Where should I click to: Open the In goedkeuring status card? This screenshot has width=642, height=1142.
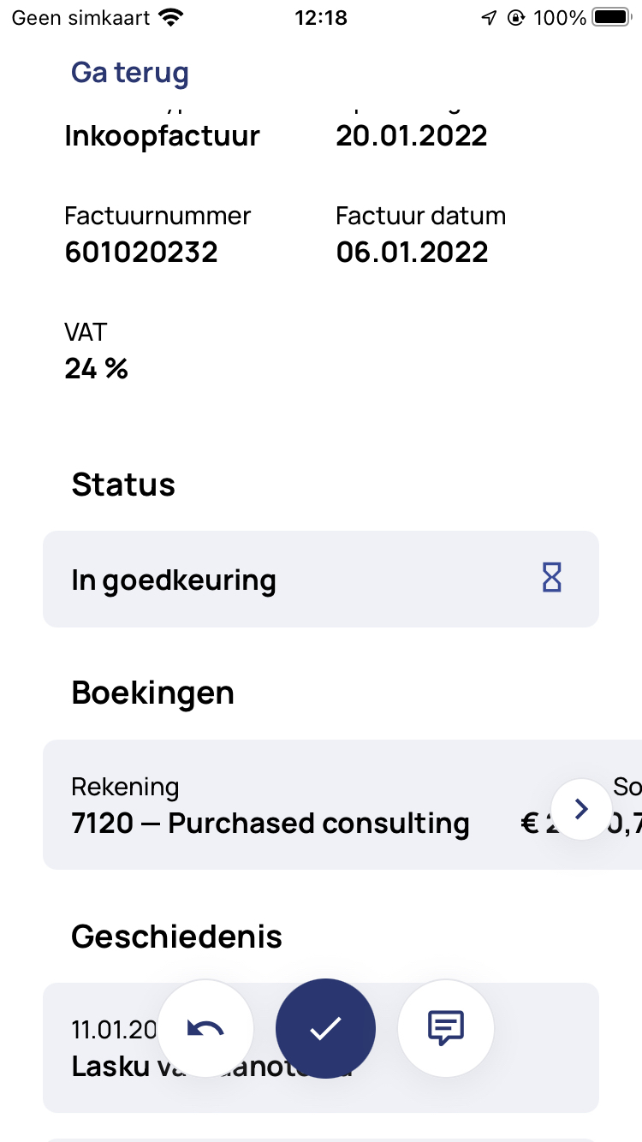point(321,580)
